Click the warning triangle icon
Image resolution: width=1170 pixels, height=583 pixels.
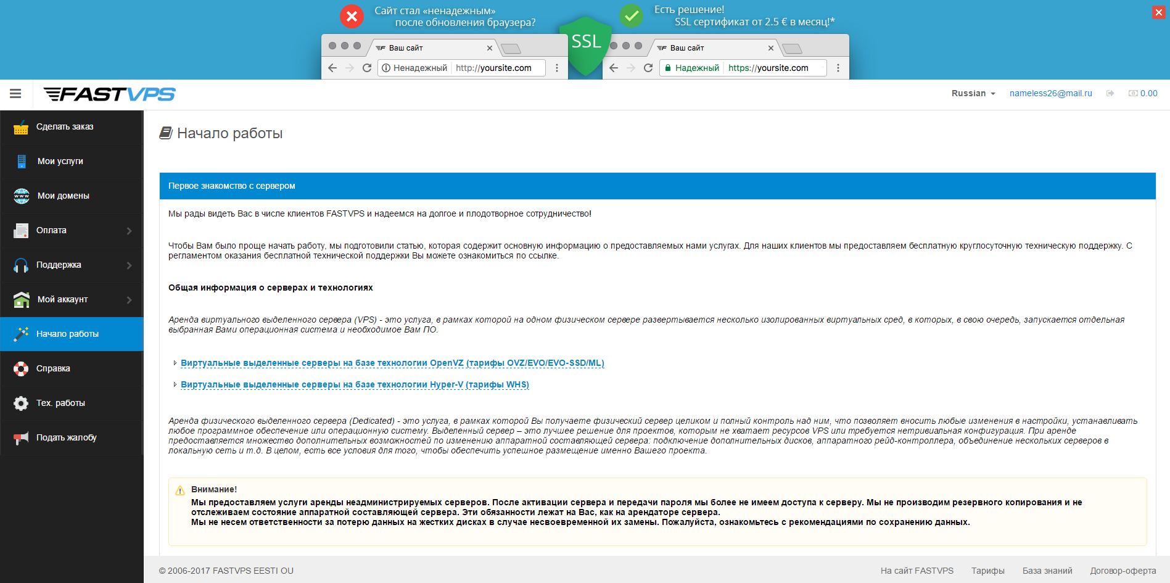180,490
